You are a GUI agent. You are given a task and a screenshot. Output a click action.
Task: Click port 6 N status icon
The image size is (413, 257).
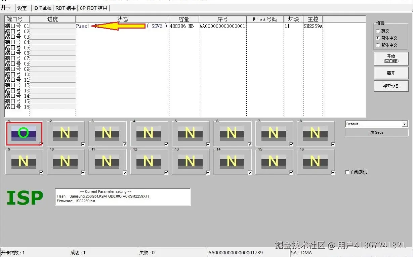pyautogui.click(x=232, y=133)
